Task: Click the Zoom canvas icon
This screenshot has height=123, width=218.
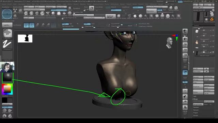Action: 185,45
